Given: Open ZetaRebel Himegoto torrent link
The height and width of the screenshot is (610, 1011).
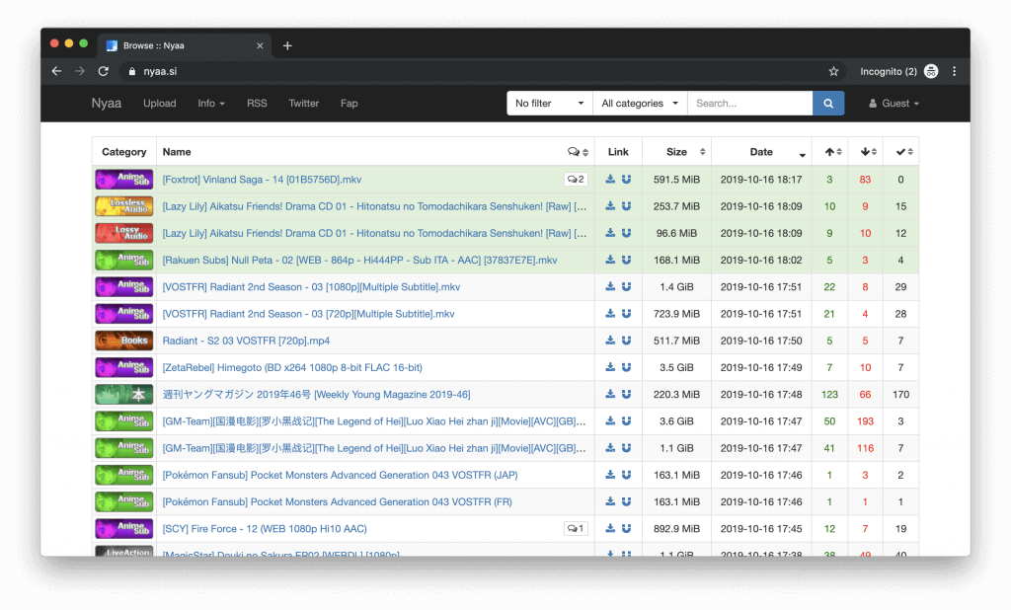Looking at the screenshot, I should 292,367.
